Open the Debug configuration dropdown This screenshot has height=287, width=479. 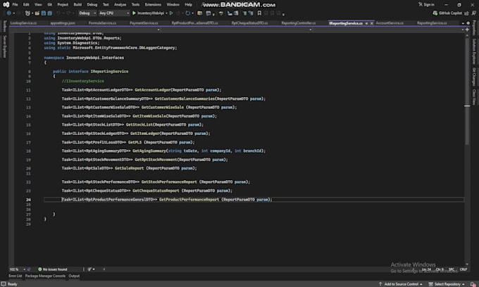coord(87,13)
